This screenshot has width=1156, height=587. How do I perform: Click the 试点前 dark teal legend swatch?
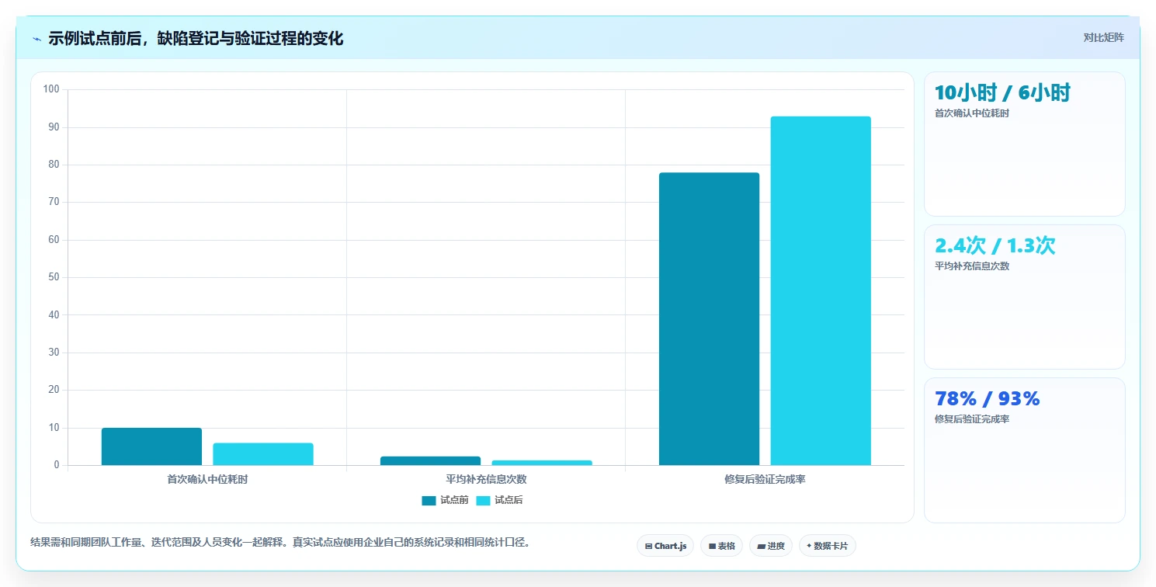[429, 500]
